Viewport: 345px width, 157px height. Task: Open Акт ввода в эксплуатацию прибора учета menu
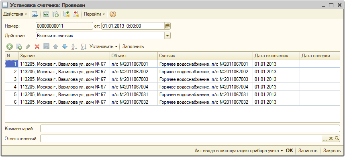239,151
